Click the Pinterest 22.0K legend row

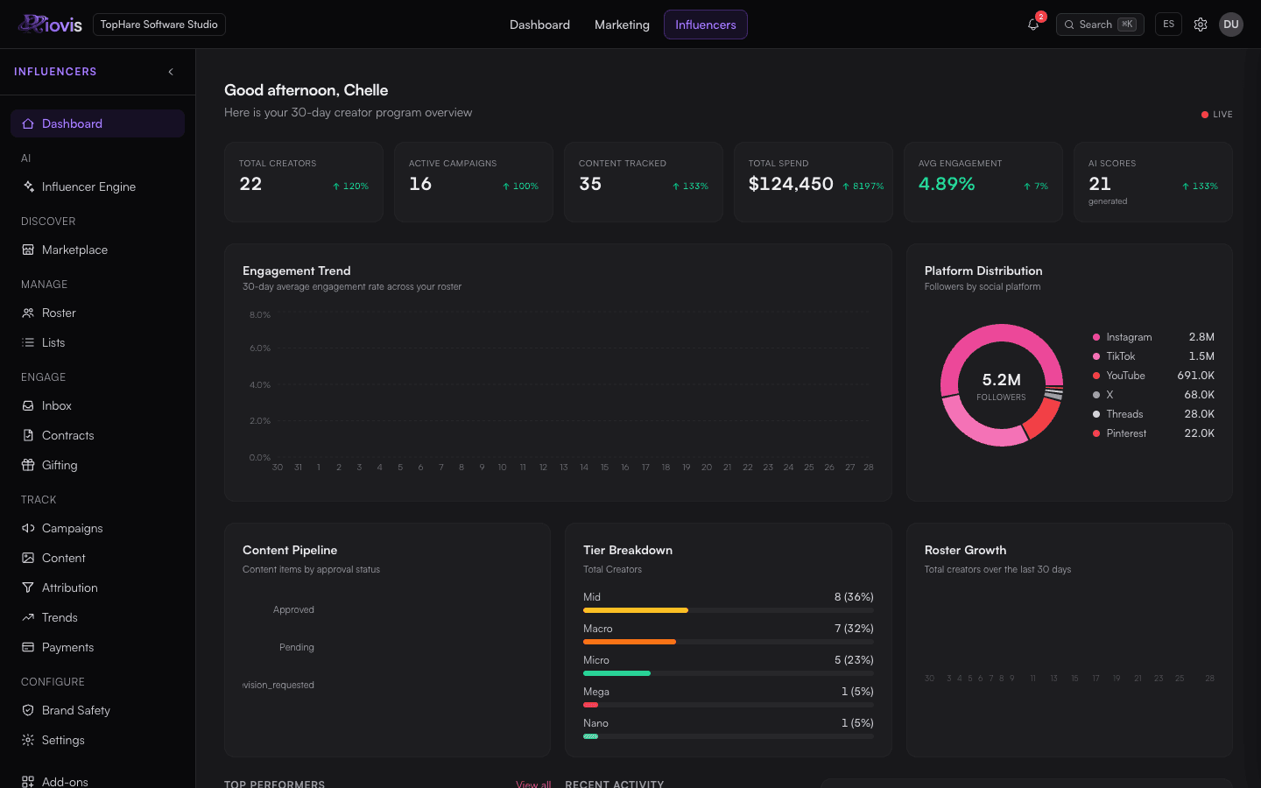(1153, 433)
